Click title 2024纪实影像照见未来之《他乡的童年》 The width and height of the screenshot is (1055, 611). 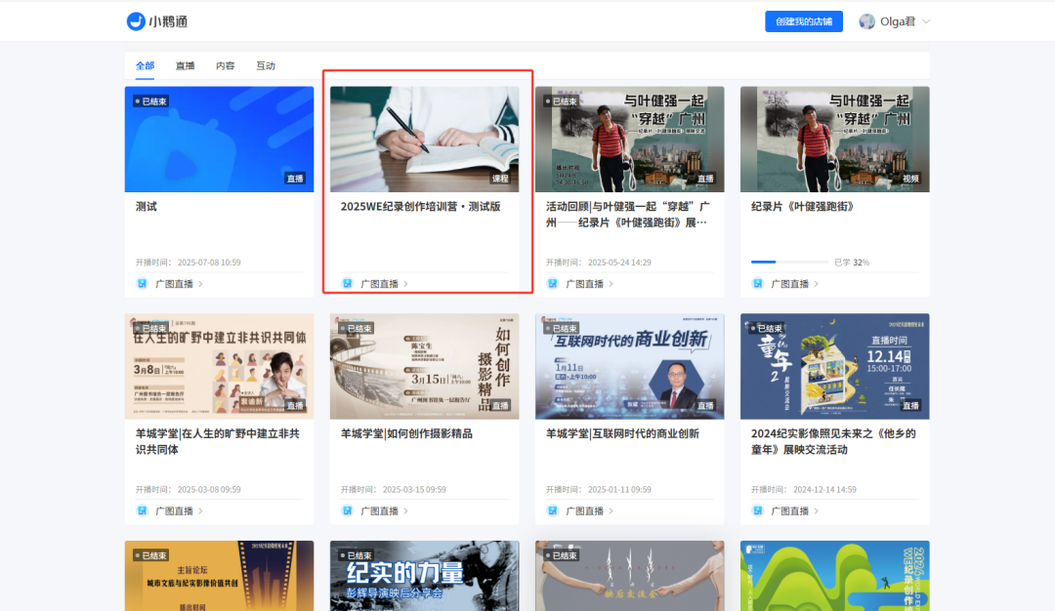click(833, 441)
